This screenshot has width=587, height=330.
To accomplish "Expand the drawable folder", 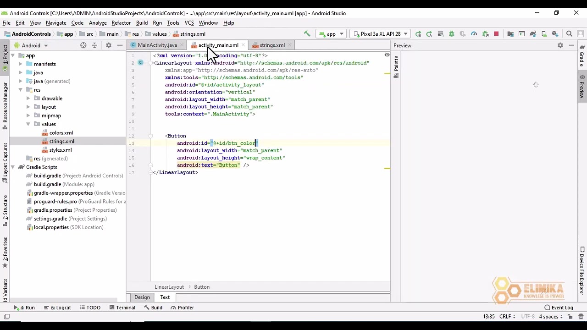I will pyautogui.click(x=28, y=99).
